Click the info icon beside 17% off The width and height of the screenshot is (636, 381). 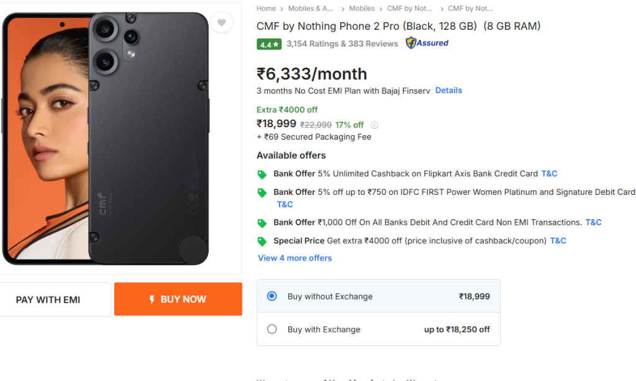(374, 125)
